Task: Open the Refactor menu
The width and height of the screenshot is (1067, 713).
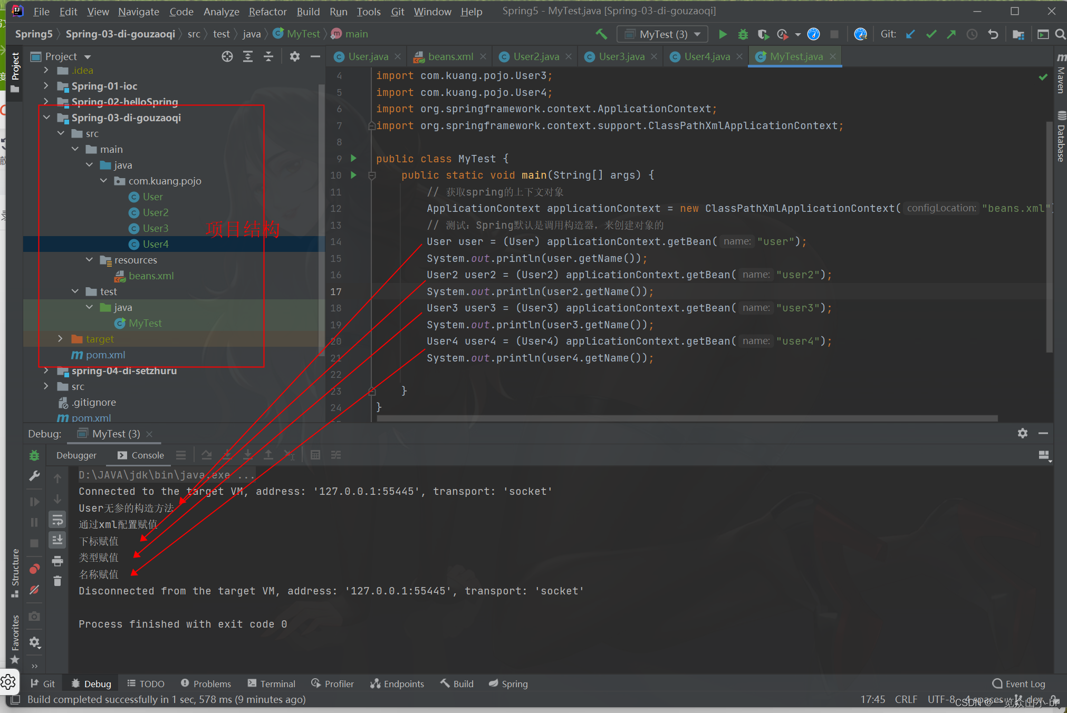Action: [x=267, y=11]
